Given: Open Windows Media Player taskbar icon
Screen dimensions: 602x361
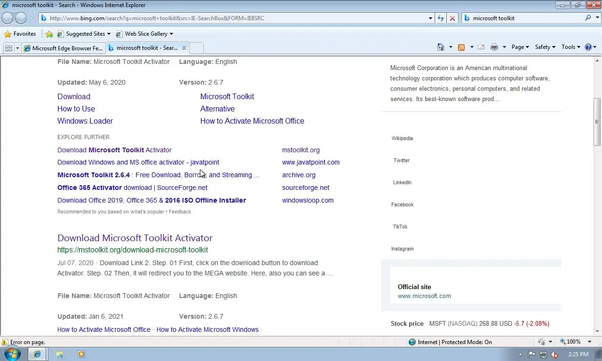Looking at the screenshot, I should (x=81, y=354).
